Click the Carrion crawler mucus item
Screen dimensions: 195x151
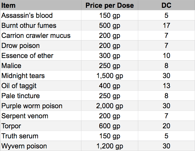tap(36, 36)
